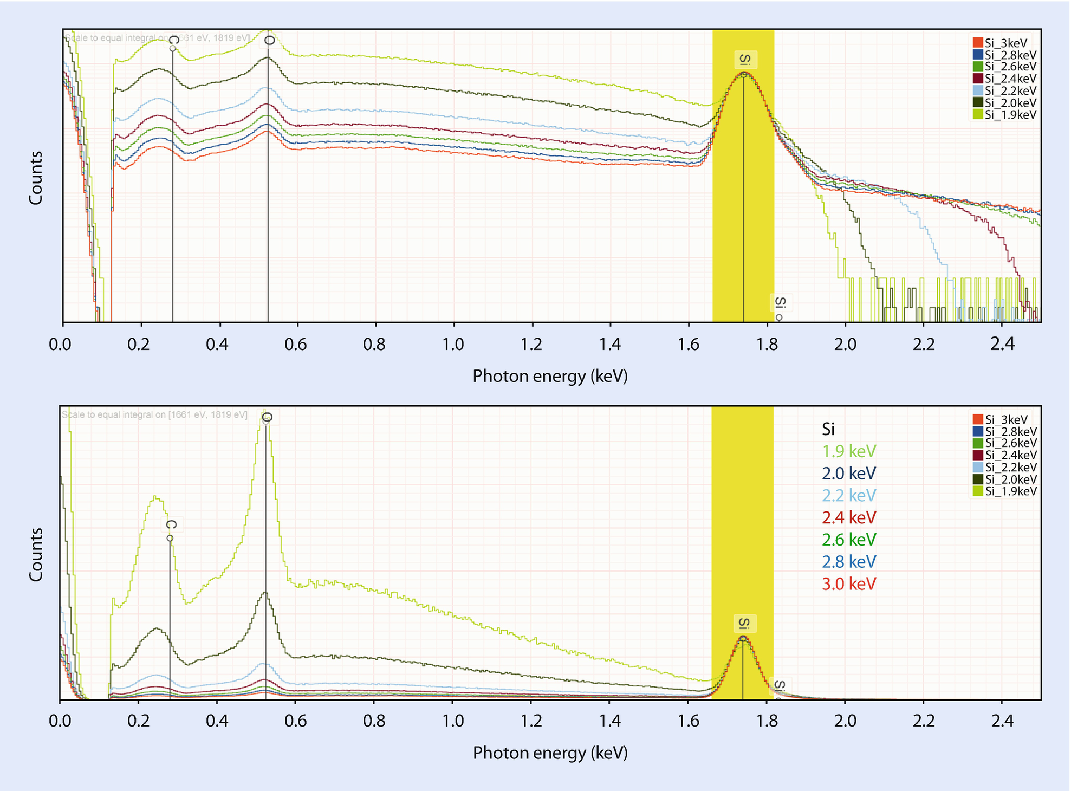Click the O element marker in top spectrum

click(269, 40)
